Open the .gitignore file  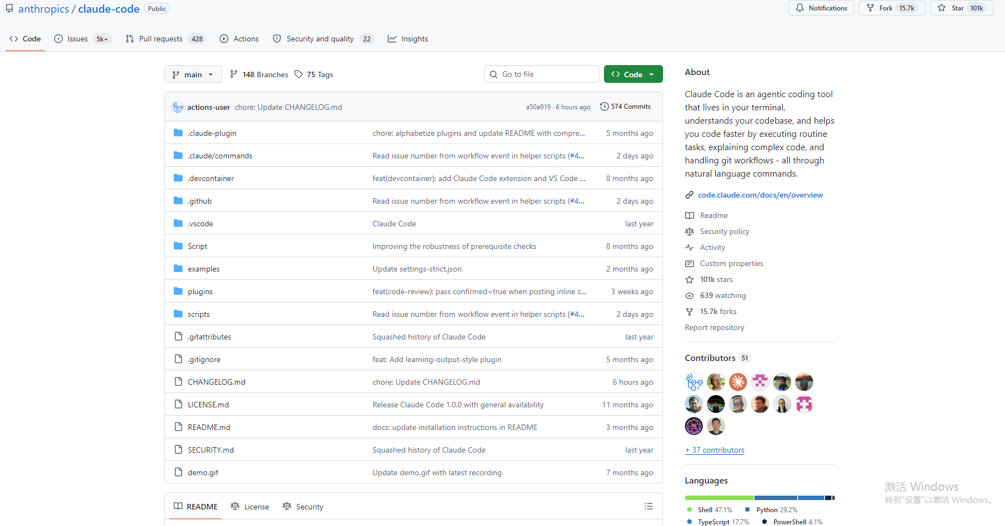[204, 359]
